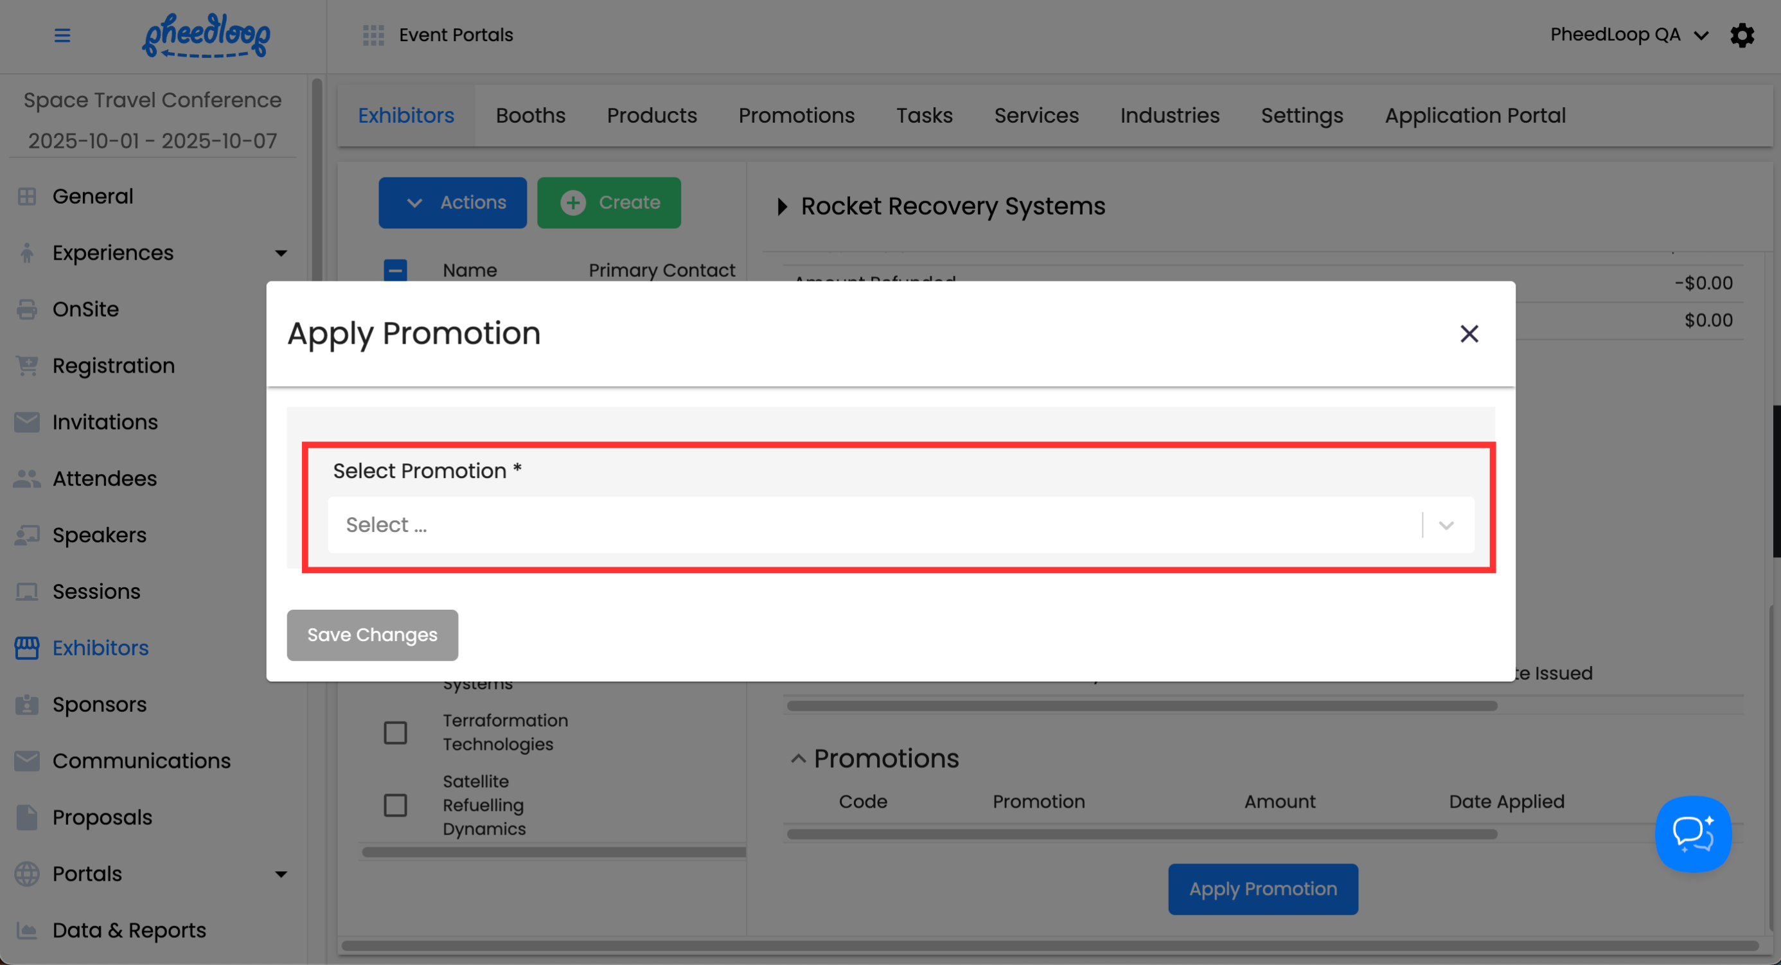The width and height of the screenshot is (1781, 965).
Task: Open the settings gear icon
Action: coord(1742,35)
